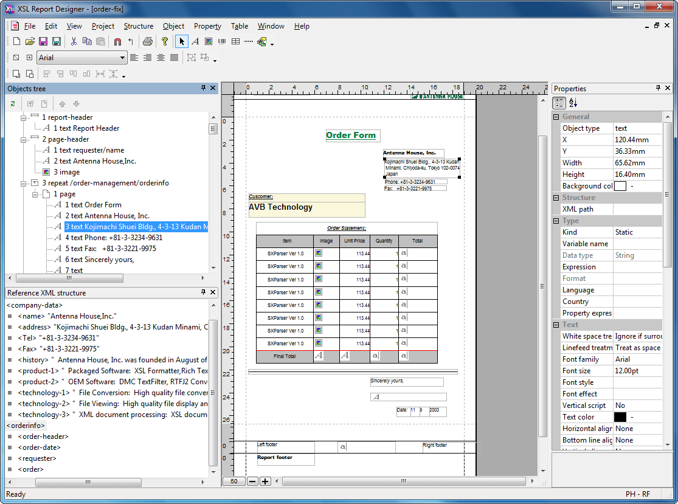Image resolution: width=678 pixels, height=504 pixels.
Task: Collapse the Type properties section
Action: [x=556, y=221]
